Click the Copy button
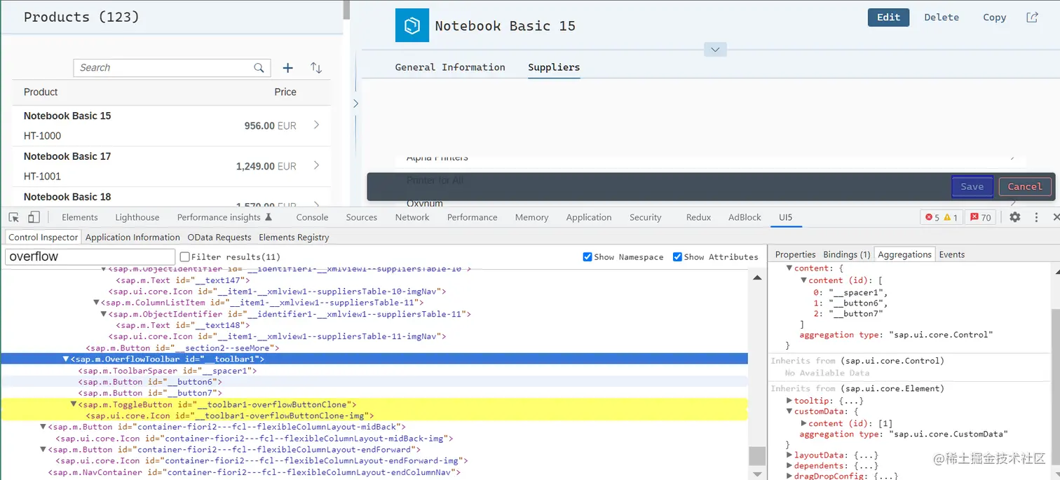The height and width of the screenshot is (480, 1060). pyautogui.click(x=994, y=18)
